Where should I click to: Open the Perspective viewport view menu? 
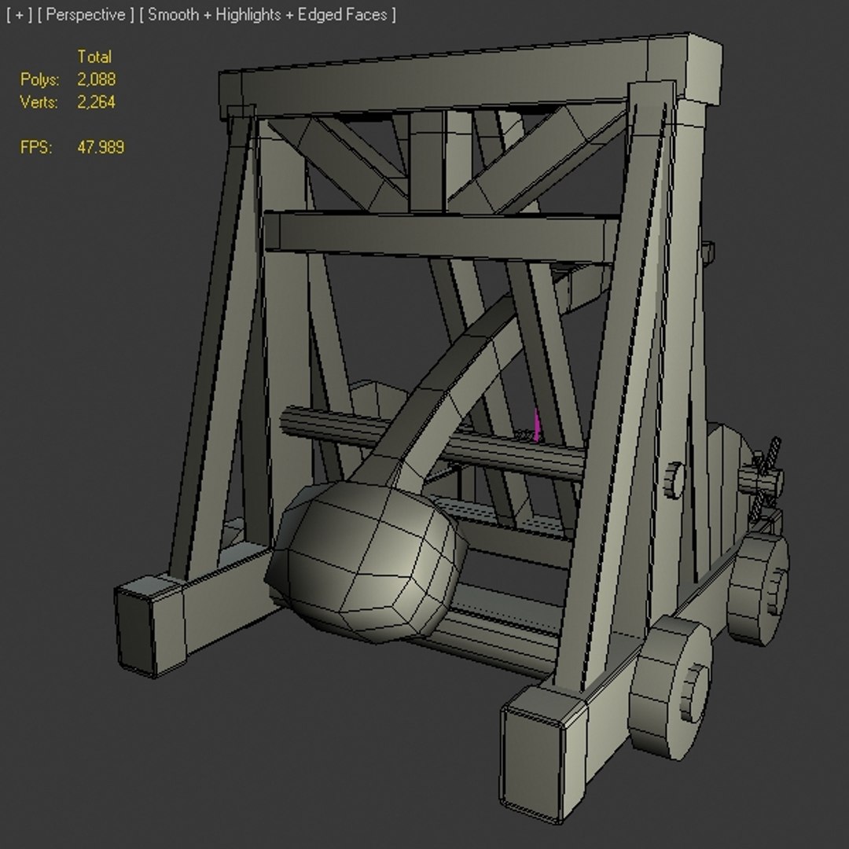point(86,15)
